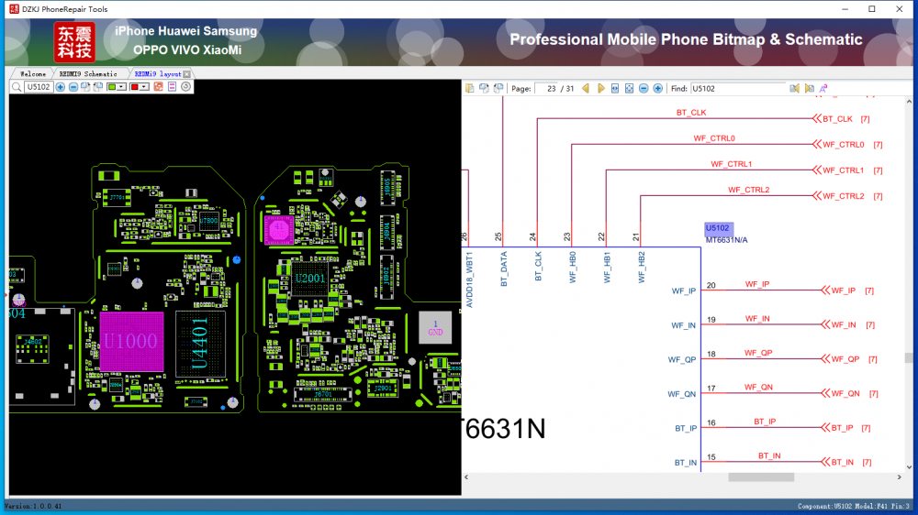Click the orange icon in layout toolbar

point(158,87)
